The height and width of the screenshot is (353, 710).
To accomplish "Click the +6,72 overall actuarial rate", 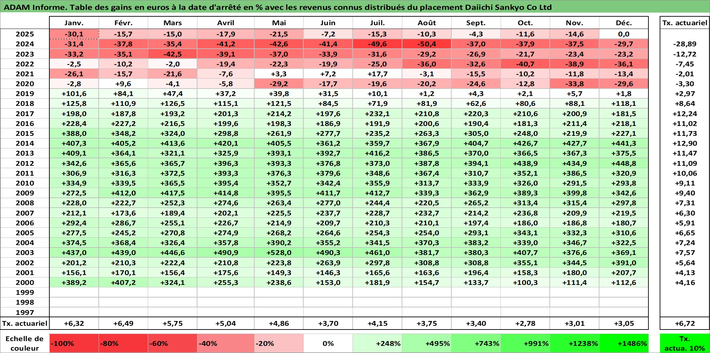I will coord(685,323).
